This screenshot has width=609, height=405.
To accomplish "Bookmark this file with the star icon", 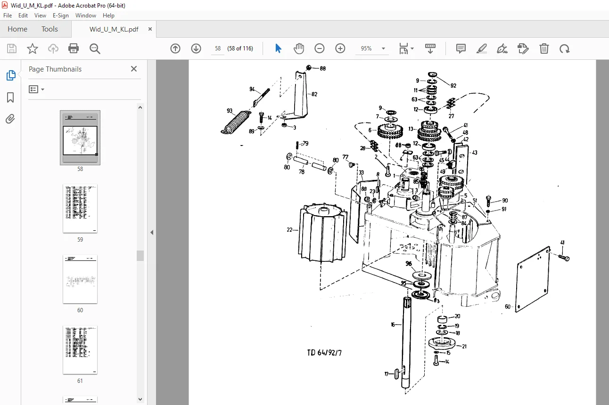I will [32, 49].
